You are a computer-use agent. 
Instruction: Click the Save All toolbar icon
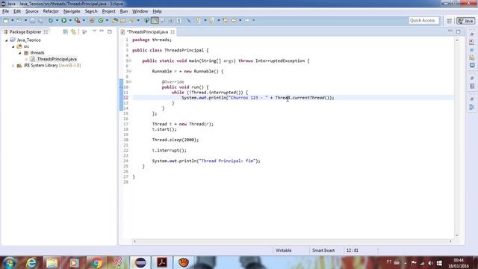(x=40, y=20)
